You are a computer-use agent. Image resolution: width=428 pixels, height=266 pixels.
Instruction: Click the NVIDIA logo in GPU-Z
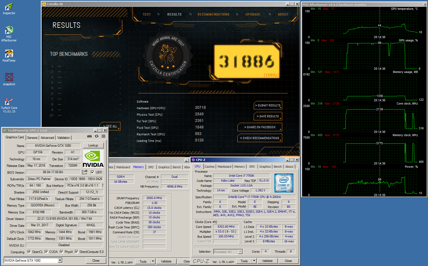(x=93, y=159)
